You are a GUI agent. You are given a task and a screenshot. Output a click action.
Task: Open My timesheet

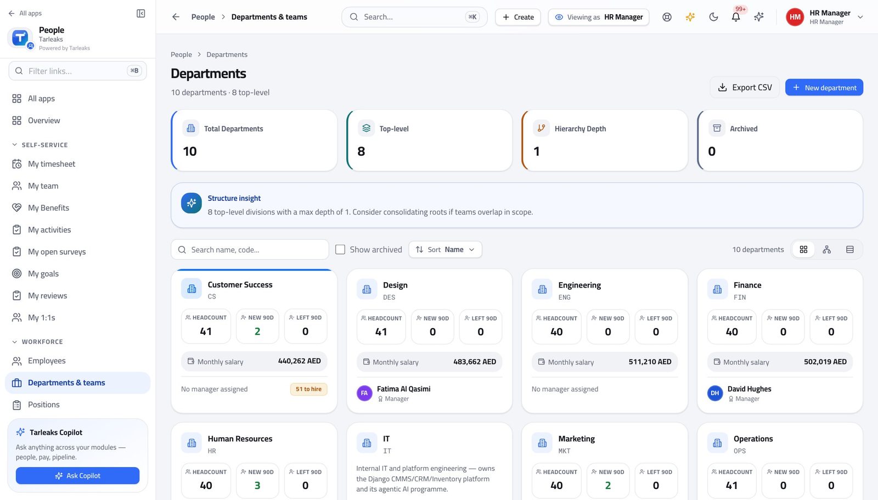(77, 164)
